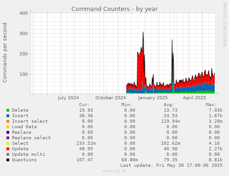Click the purple Replace select legend swatch

8,138
